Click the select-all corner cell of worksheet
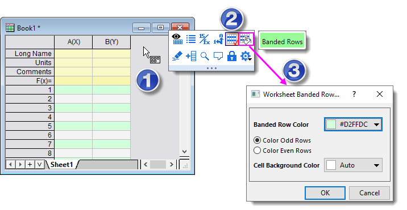Image resolution: width=407 pixels, height=210 pixels. (30, 42)
